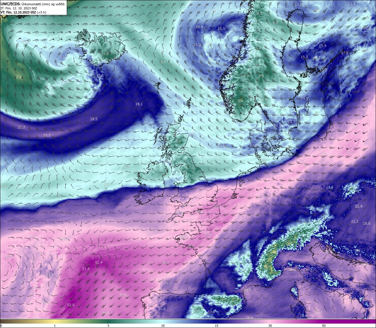The height and width of the screenshot is (328, 376).
Task: Click the map value 35.5
Action: [x=123, y=295]
